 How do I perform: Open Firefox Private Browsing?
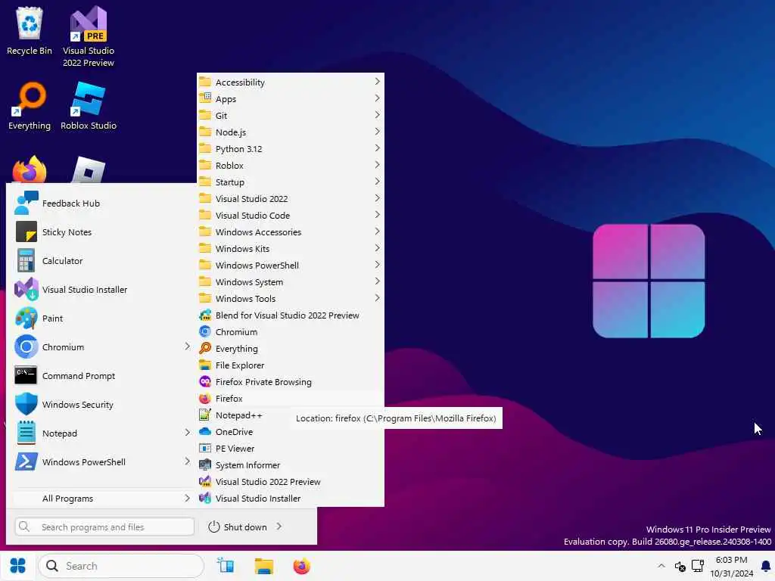tap(290, 382)
